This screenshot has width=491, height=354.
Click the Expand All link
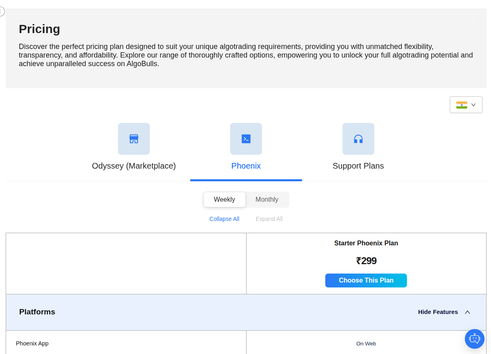tap(269, 219)
